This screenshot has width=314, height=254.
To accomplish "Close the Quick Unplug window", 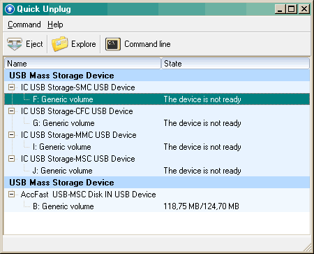I will [304, 9].
